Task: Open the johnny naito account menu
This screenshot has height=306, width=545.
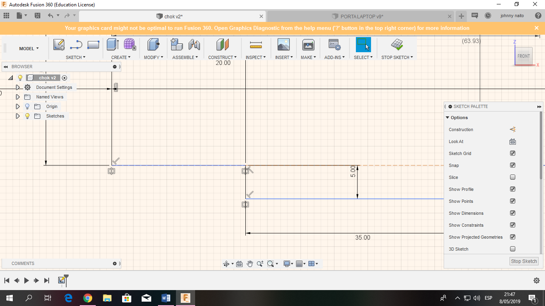Action: pyautogui.click(x=512, y=16)
